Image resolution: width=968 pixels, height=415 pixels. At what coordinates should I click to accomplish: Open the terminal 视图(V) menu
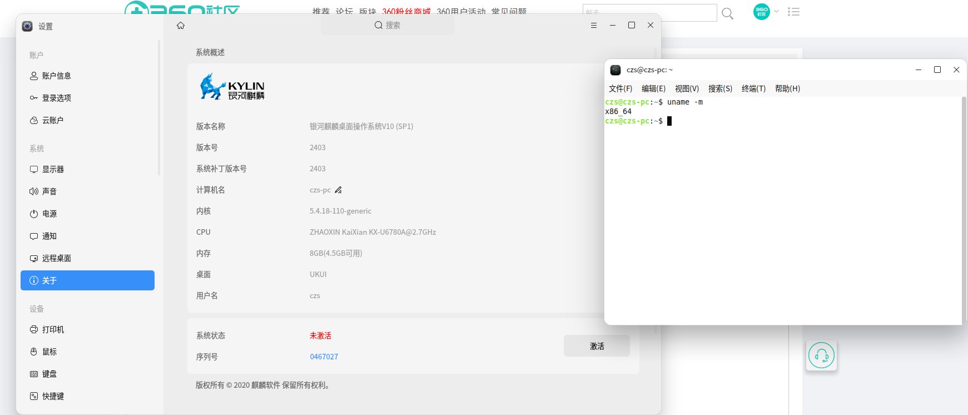[x=687, y=88]
